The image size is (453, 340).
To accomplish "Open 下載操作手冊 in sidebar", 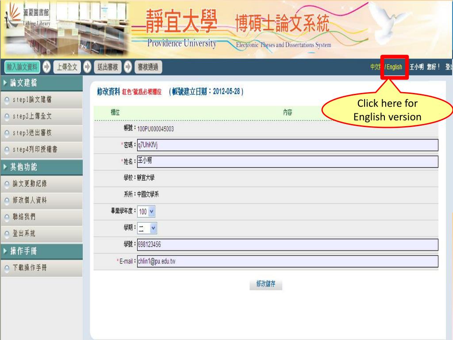I will tap(42, 268).
